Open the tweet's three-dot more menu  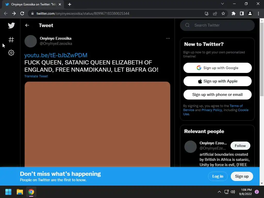[x=168, y=38]
